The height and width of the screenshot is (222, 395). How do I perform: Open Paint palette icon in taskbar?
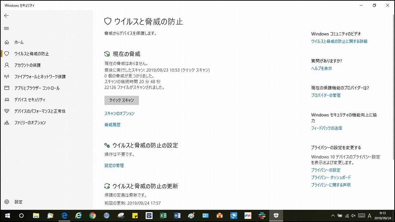point(191,216)
